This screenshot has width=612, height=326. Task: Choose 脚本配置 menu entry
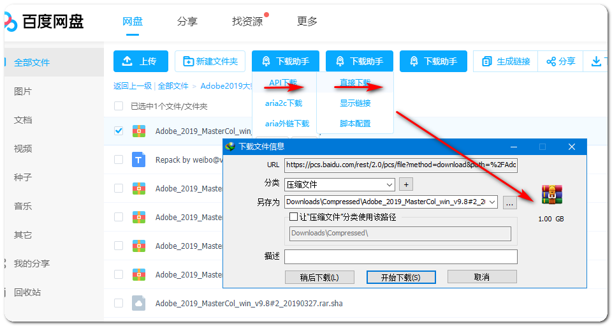(x=355, y=124)
